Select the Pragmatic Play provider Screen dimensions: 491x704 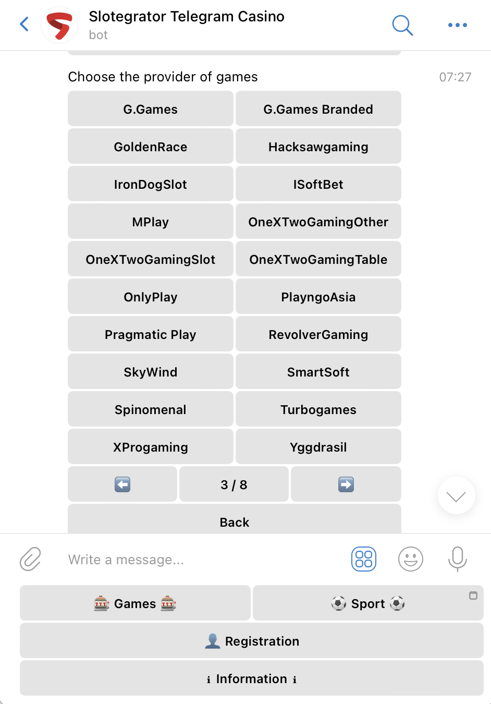point(150,334)
